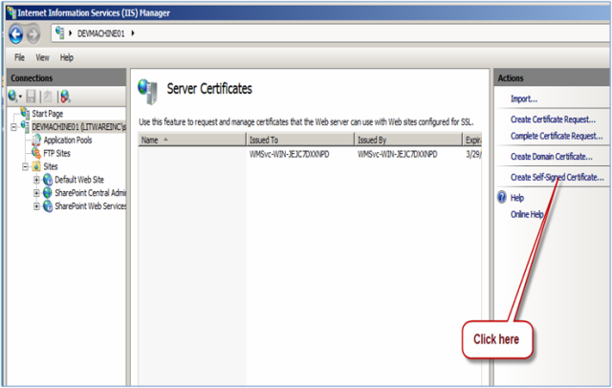612x388 pixels.
Task: Open the File menu
Action: [19, 57]
